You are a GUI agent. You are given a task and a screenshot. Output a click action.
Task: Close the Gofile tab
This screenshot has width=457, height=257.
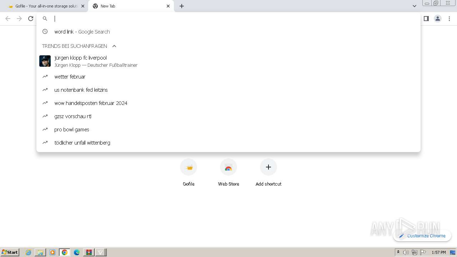pyautogui.click(x=83, y=6)
